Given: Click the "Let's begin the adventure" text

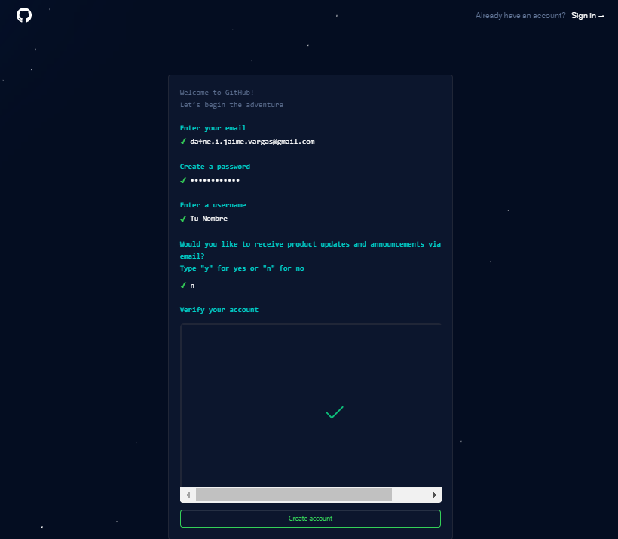Looking at the screenshot, I should pyautogui.click(x=231, y=105).
